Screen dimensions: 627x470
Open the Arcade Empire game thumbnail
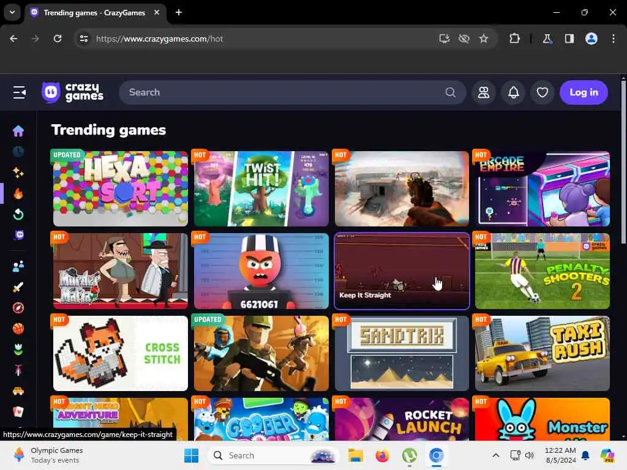(543, 188)
